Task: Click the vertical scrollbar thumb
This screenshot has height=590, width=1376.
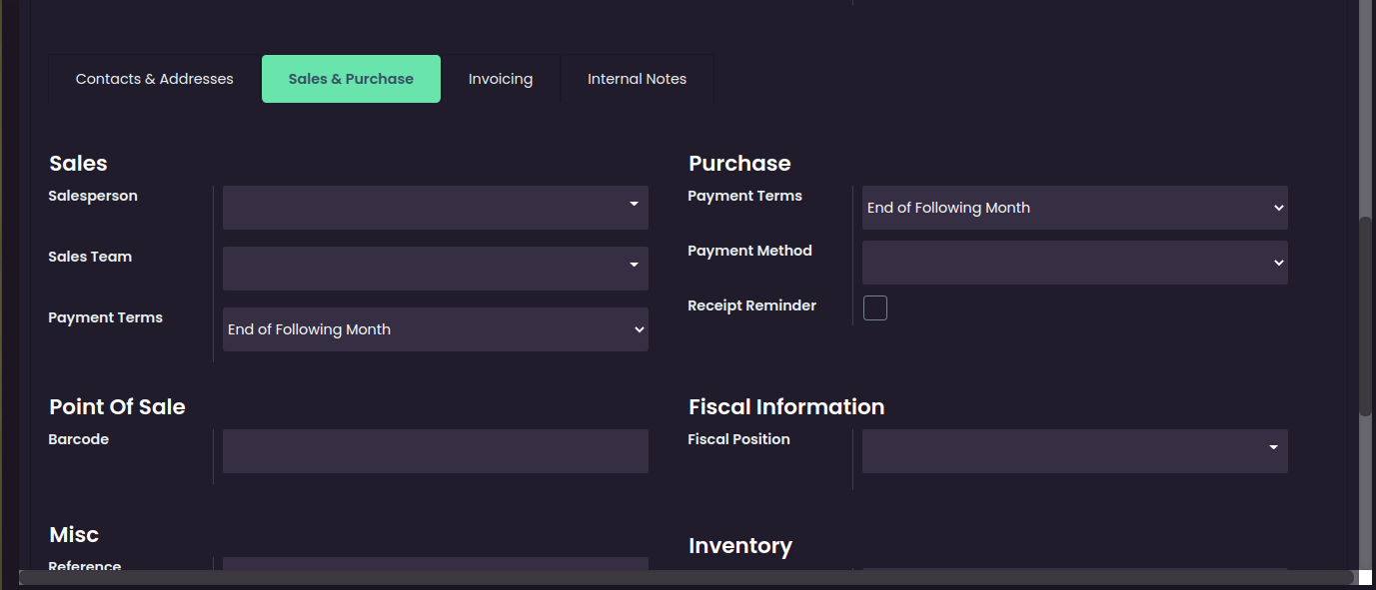Action: [x=1365, y=315]
